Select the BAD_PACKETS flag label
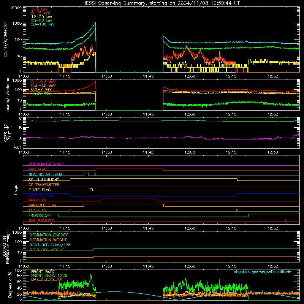This screenshot has height=304, width=304. coord(41,220)
